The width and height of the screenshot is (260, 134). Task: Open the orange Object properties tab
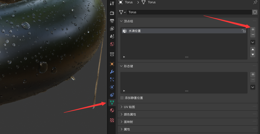pos(112,64)
